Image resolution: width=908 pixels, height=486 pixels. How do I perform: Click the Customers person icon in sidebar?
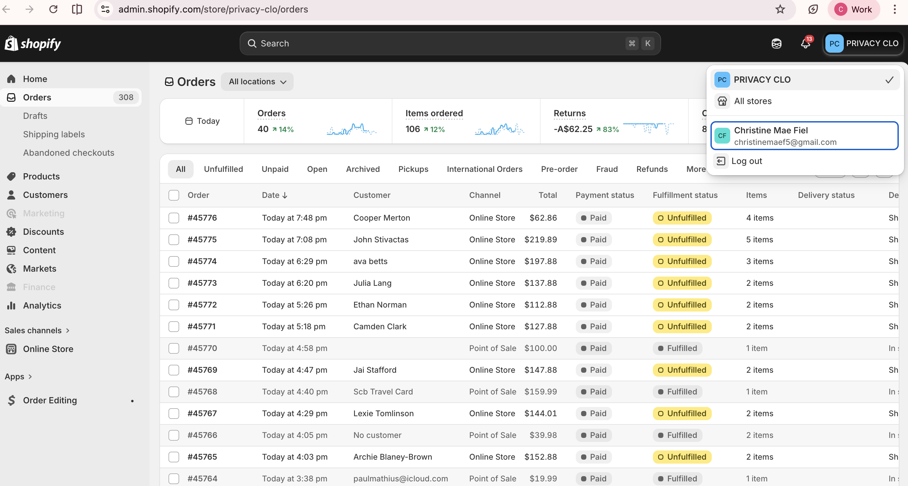coord(11,195)
